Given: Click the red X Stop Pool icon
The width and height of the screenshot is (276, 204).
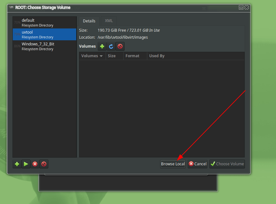Looking at the screenshot, I should point(35,164).
